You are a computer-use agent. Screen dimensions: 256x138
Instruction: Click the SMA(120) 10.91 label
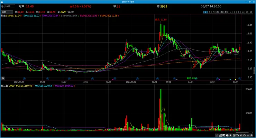click(89, 16)
